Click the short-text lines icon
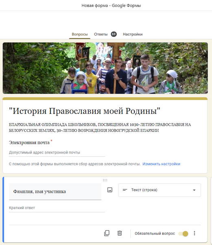212x245 pixels. click(125, 190)
